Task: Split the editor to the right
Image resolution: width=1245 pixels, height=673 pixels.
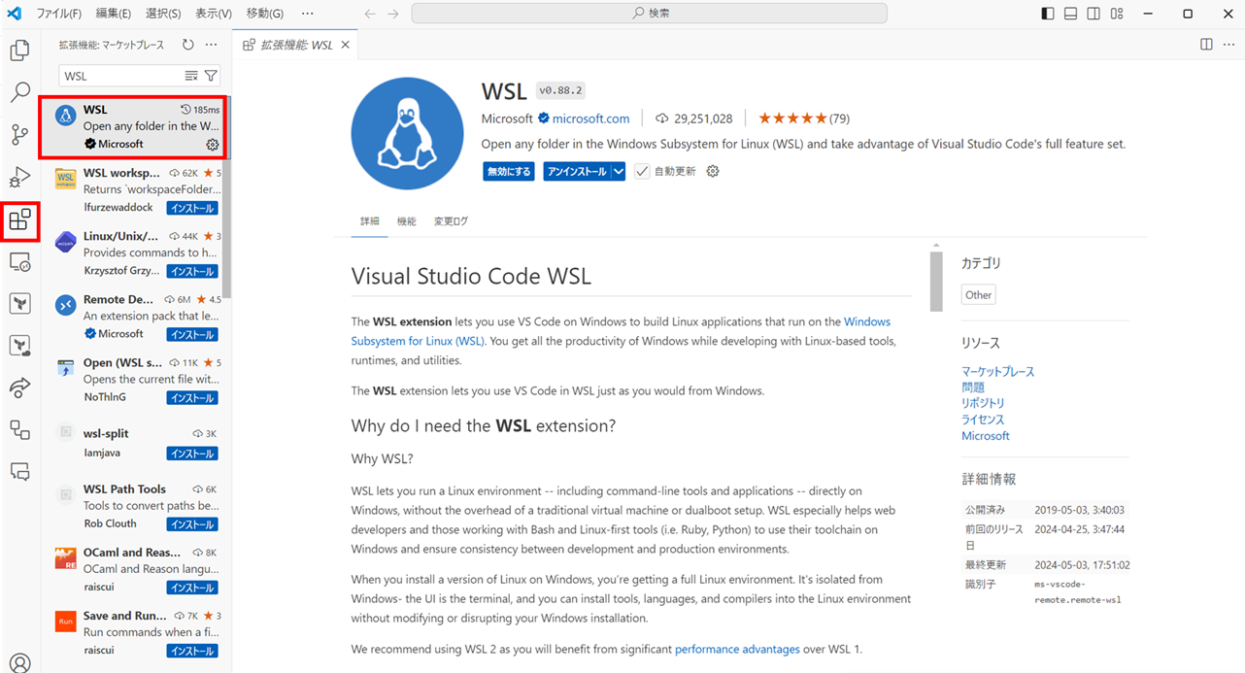Action: [x=1206, y=45]
